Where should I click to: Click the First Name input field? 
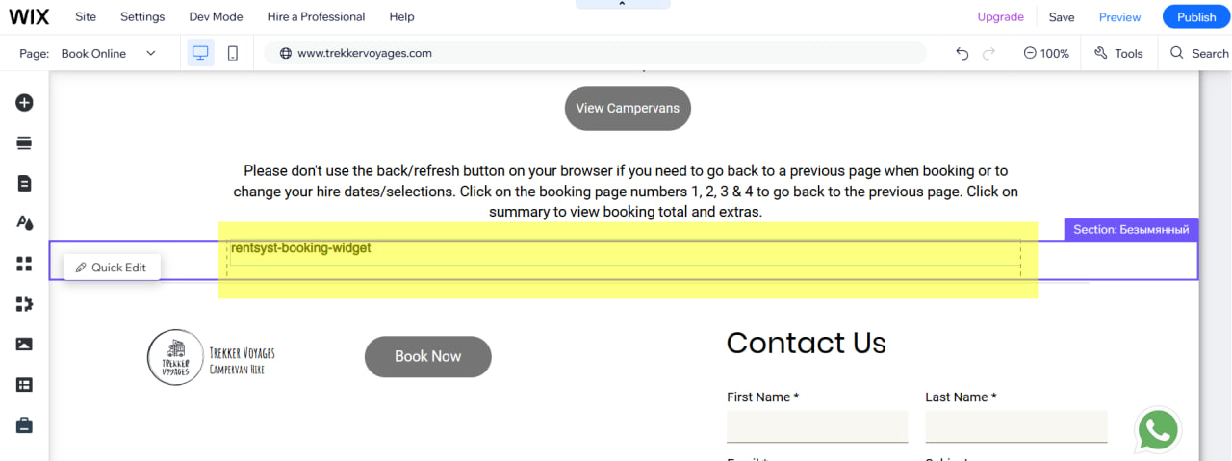coord(817,426)
